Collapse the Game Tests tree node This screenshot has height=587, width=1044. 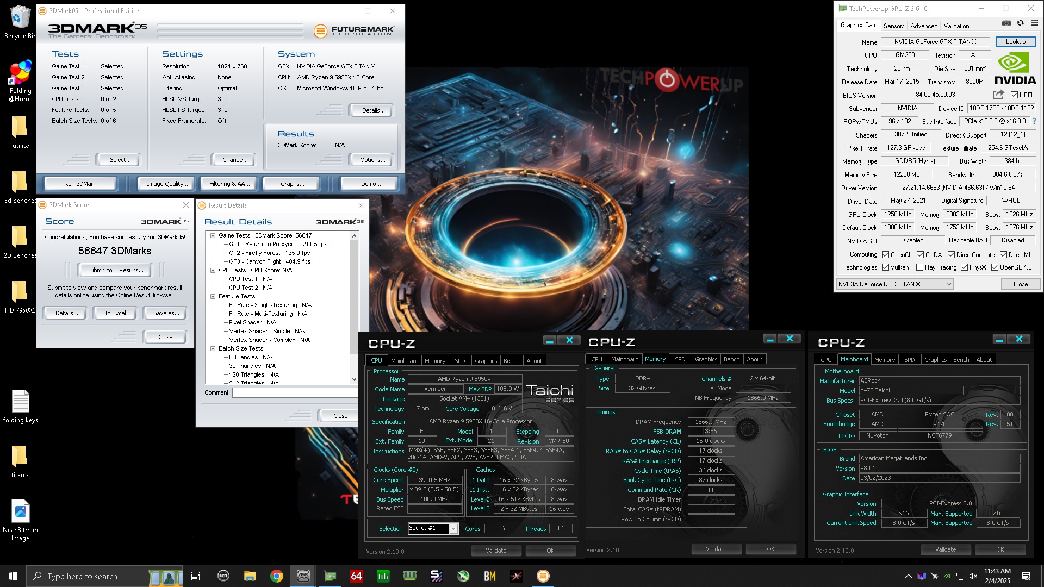coord(213,235)
